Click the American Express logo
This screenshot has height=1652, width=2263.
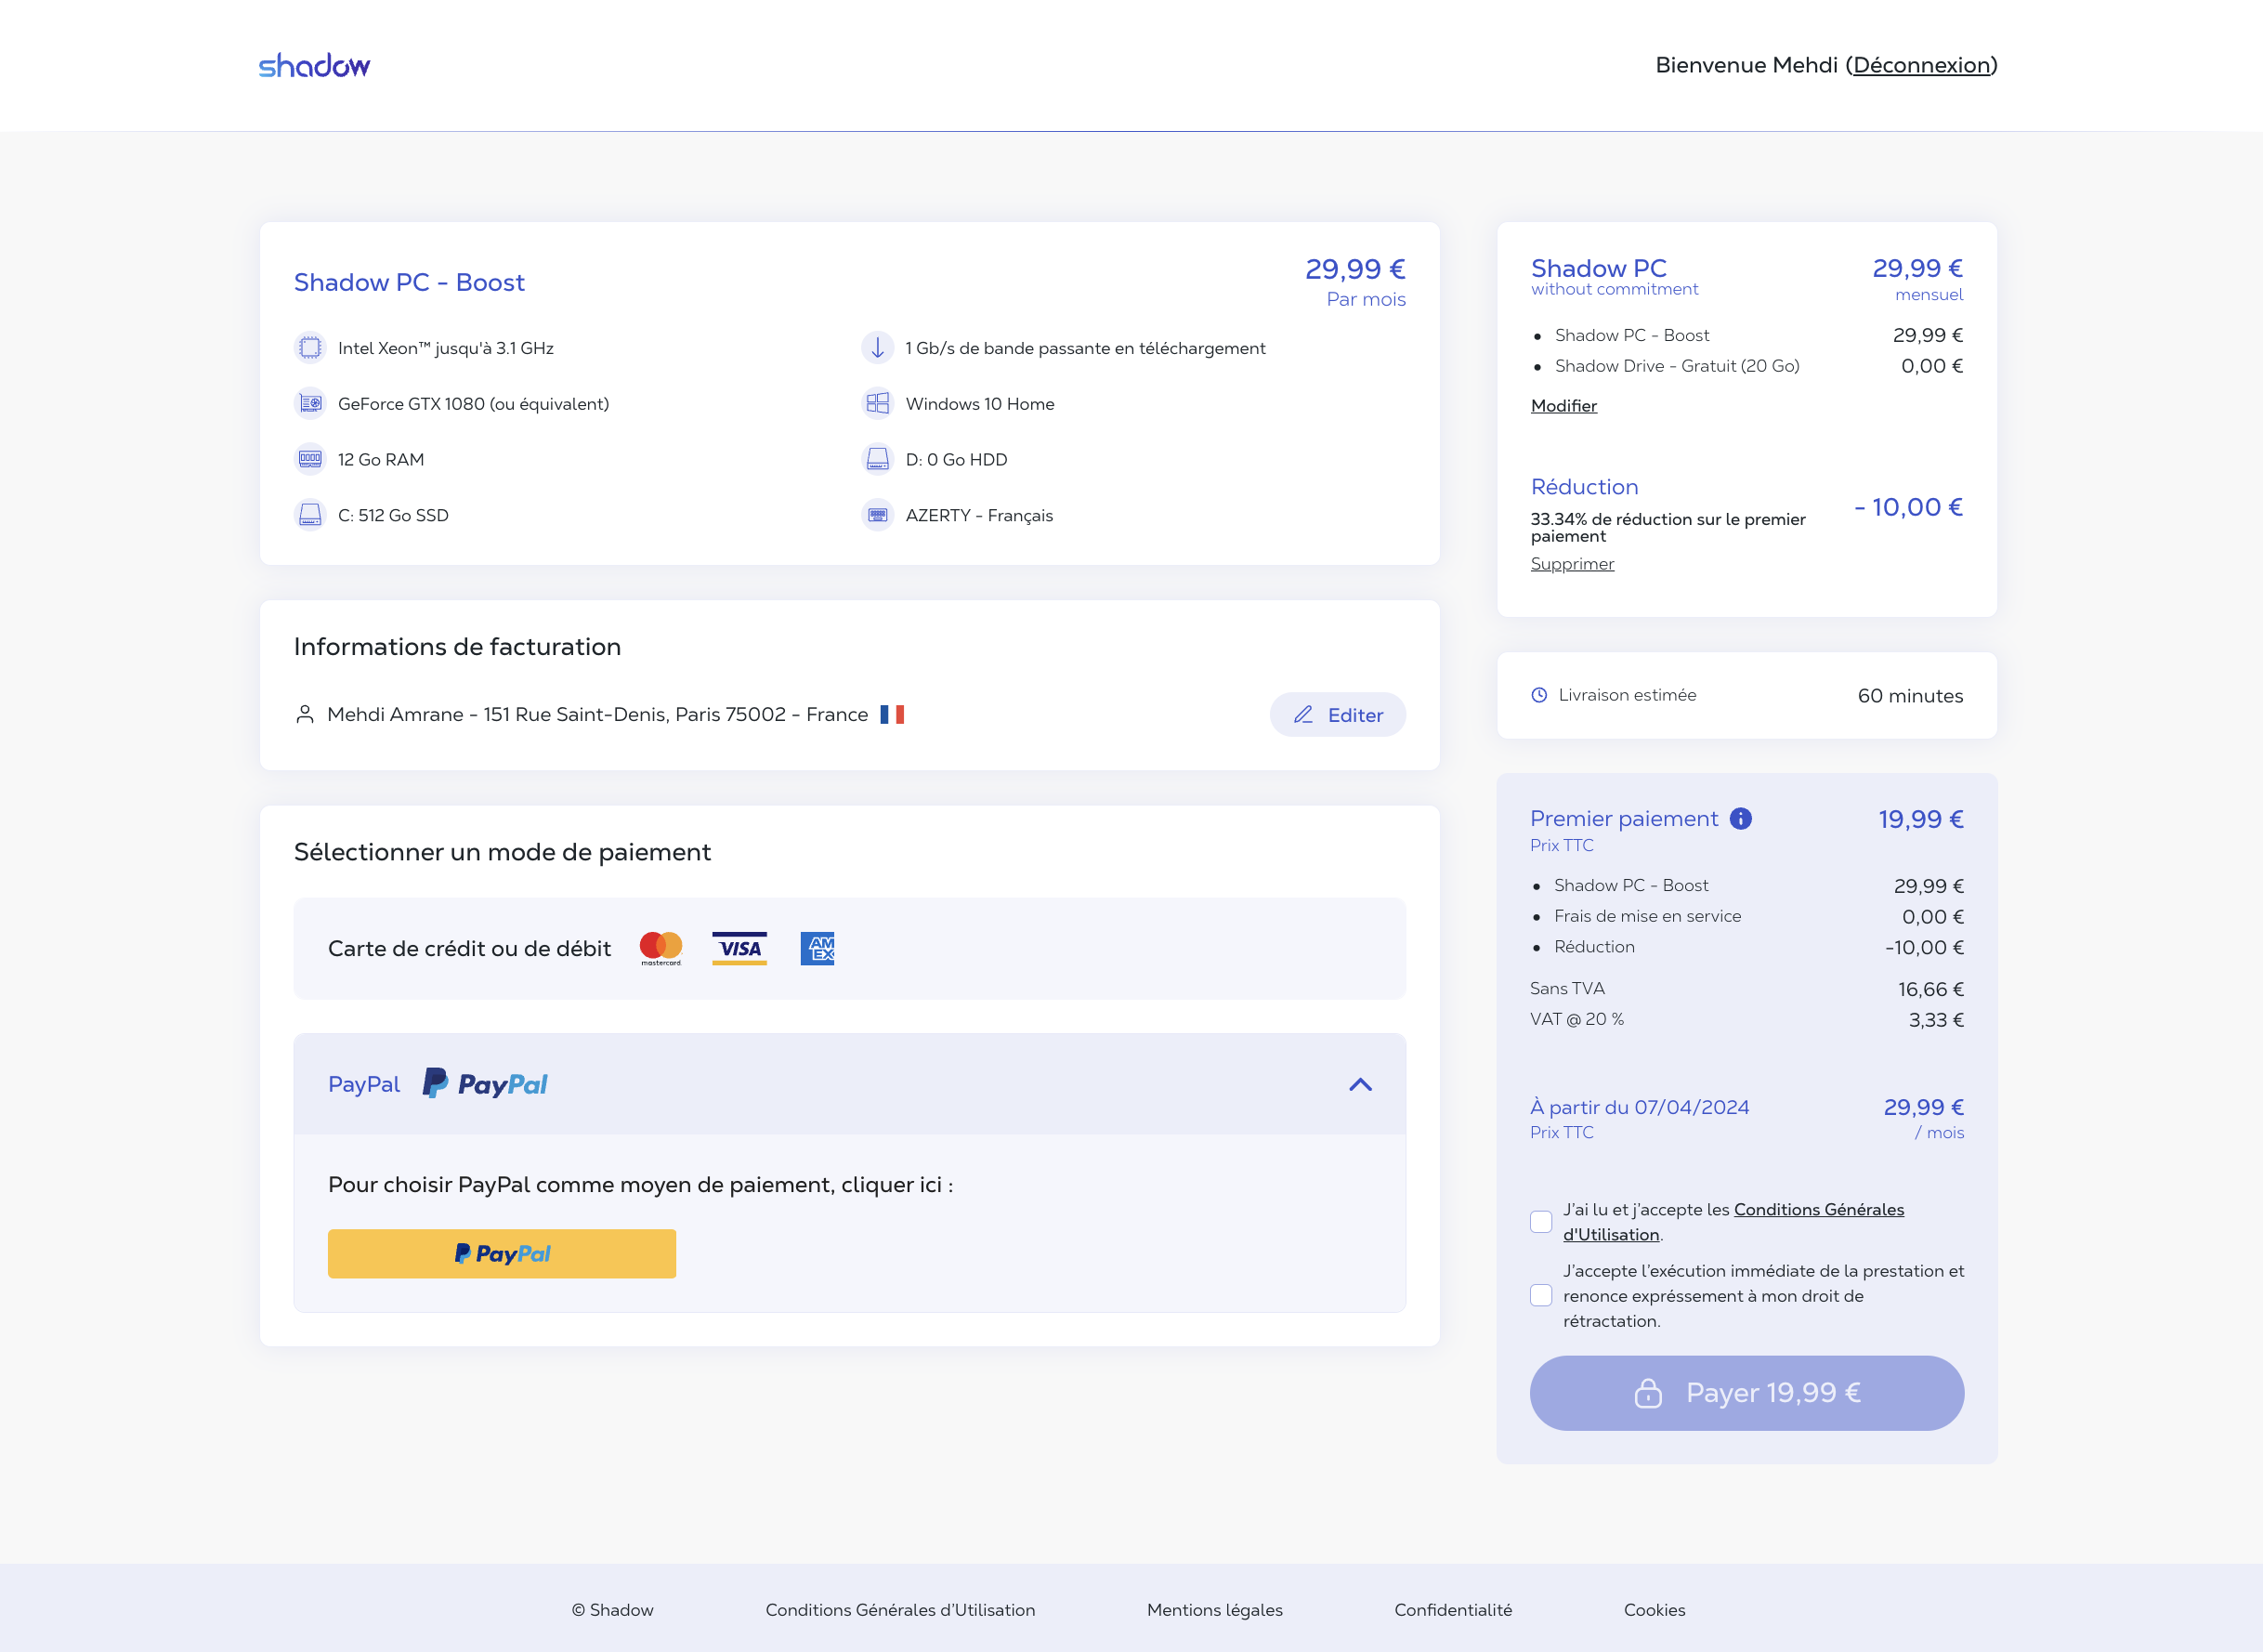(818, 948)
